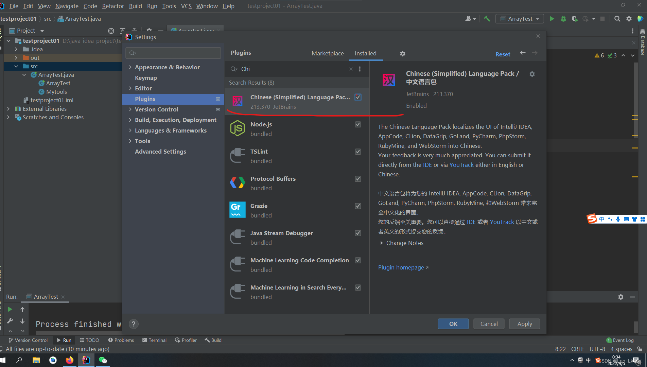Open IDE settings gear in main toolbar
Image resolution: width=647 pixels, height=367 pixels.
click(x=629, y=19)
